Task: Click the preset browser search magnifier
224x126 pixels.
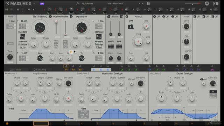Action: point(77,3)
